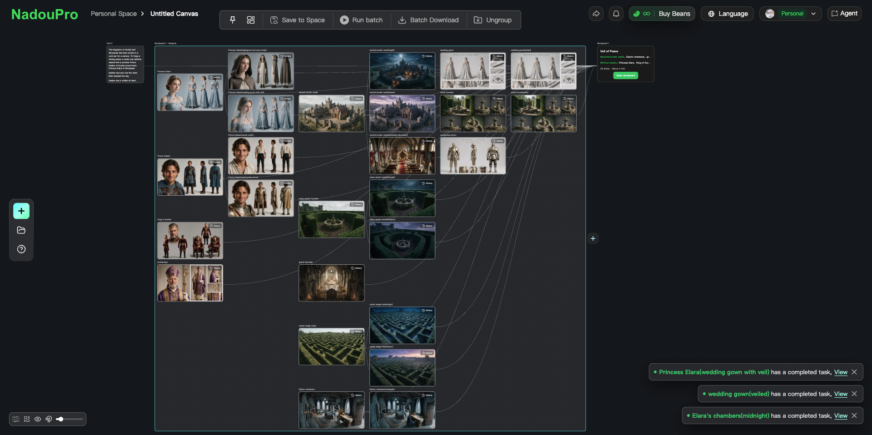The width and height of the screenshot is (872, 435).
Task: Click Save to Space
Action: 298,20
